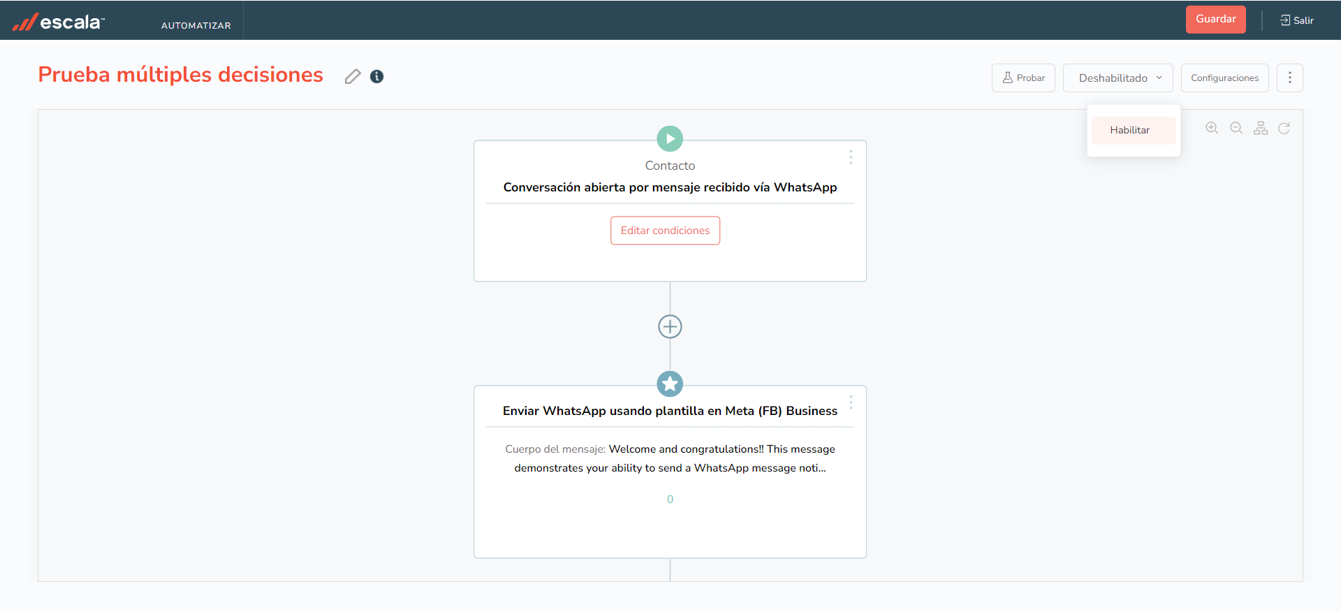Open the more options kebab button
This screenshot has width=1341, height=612.
point(1289,78)
